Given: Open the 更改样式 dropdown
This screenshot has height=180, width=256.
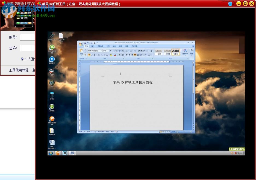Looking at the screenshot, I should click(185, 52).
